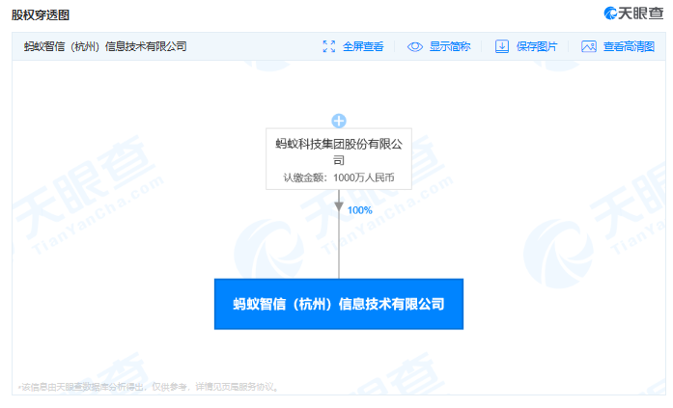Click the picture icon for HD image

(588, 46)
